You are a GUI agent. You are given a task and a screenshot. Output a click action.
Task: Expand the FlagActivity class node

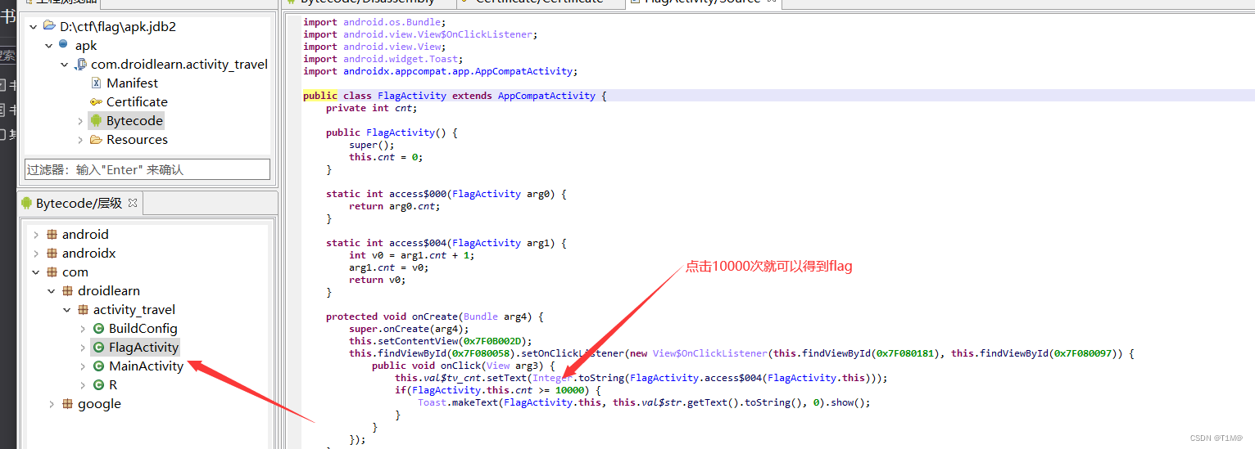point(83,347)
